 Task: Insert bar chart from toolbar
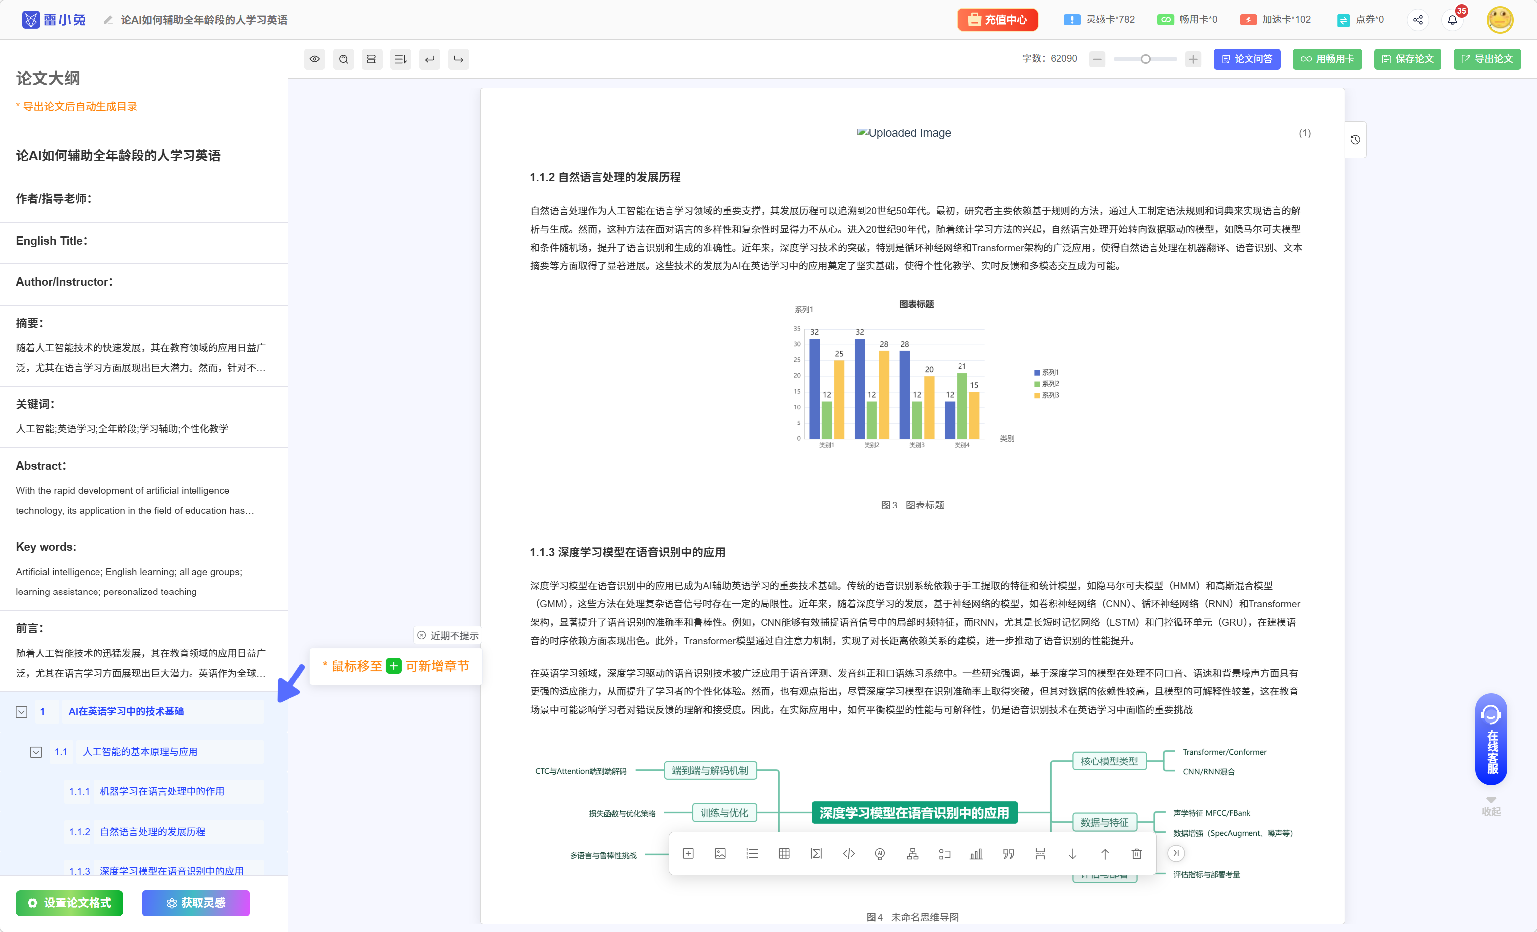point(976,853)
